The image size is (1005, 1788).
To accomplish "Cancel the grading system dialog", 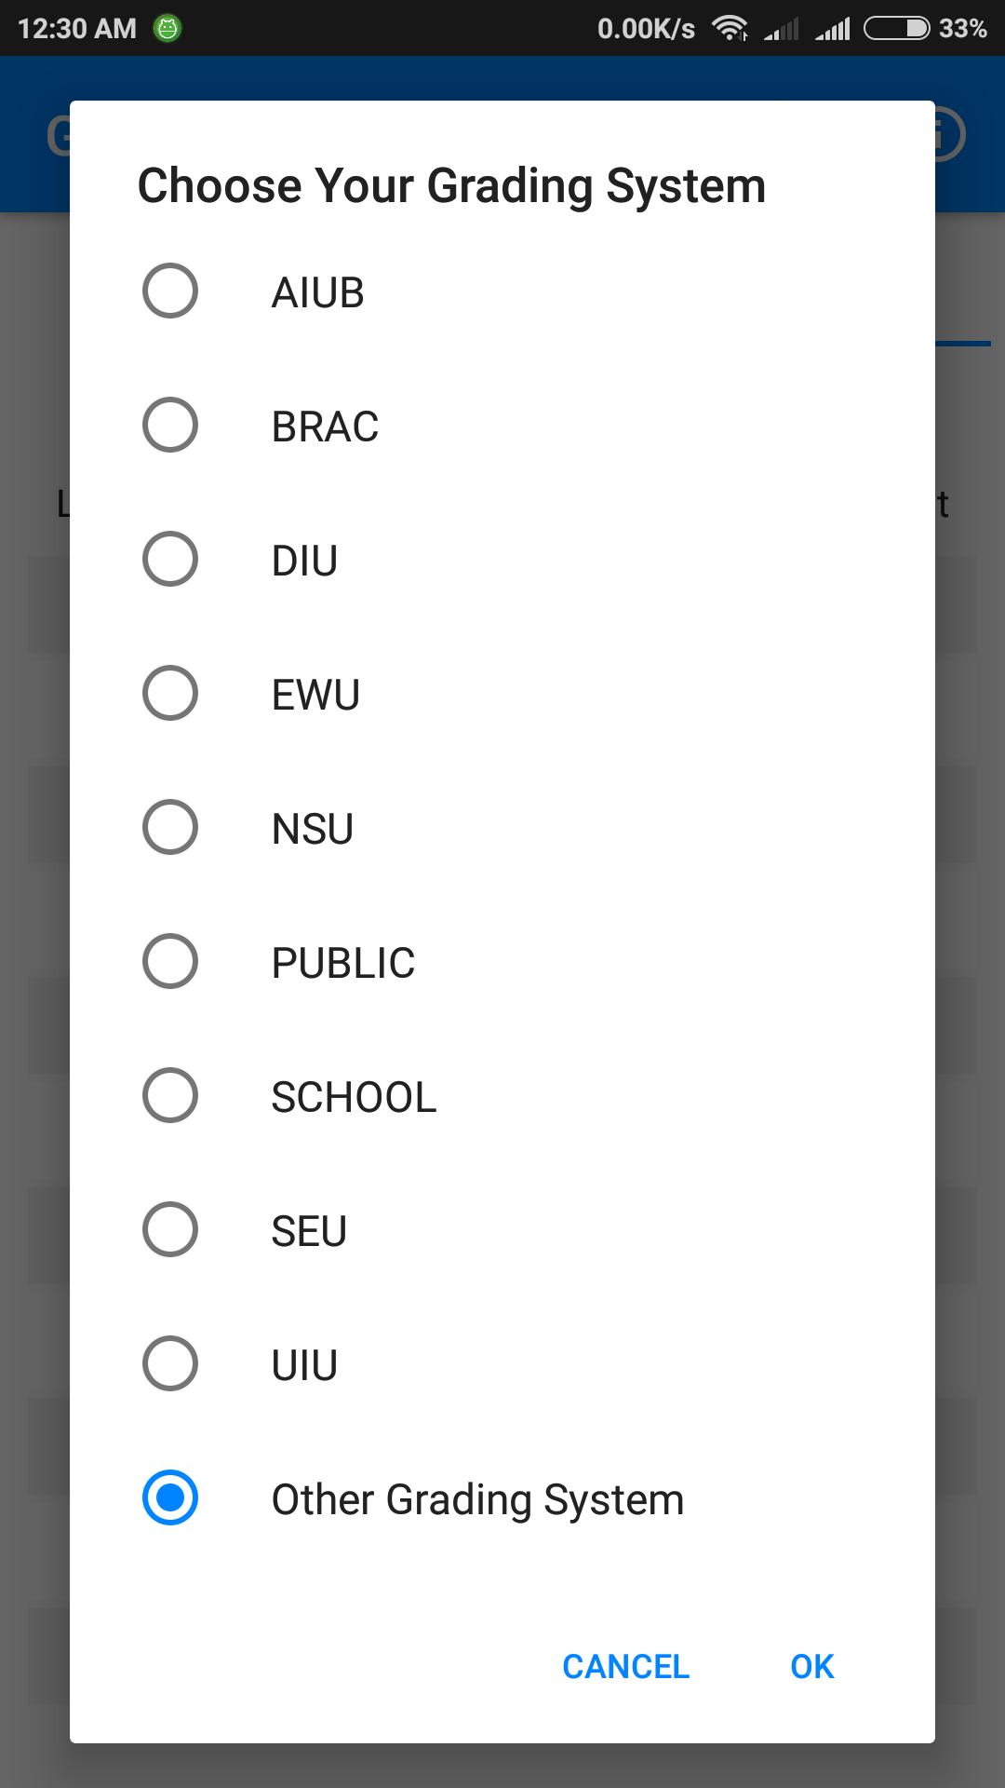I will click(625, 1666).
